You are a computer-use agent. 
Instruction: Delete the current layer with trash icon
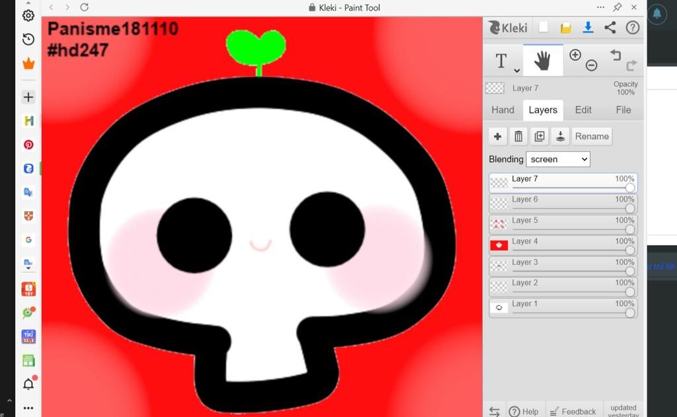518,136
